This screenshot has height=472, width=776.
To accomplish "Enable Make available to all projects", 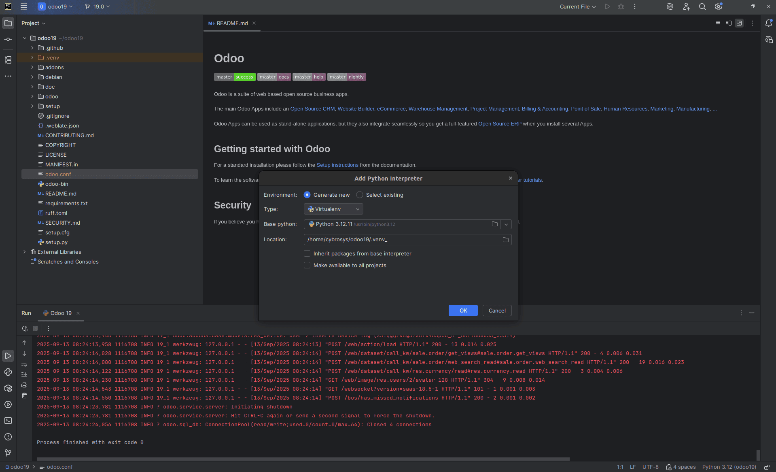I will pyautogui.click(x=307, y=265).
